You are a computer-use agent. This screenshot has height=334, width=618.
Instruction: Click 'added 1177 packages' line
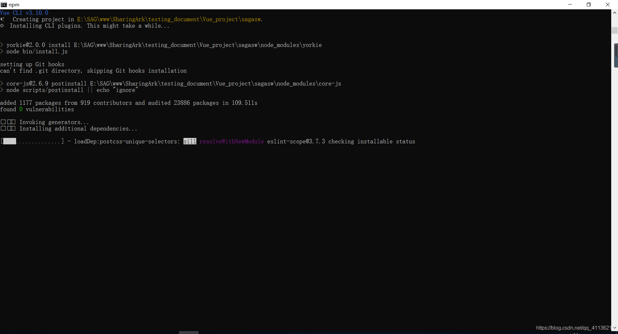129,103
